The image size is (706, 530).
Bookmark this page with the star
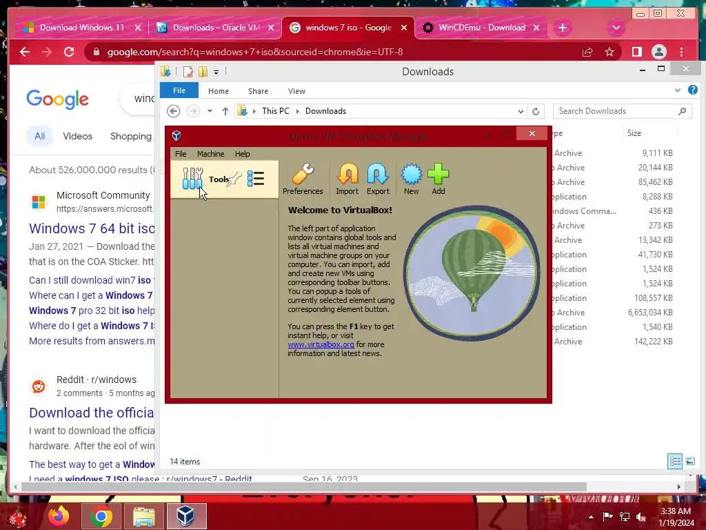click(x=609, y=52)
